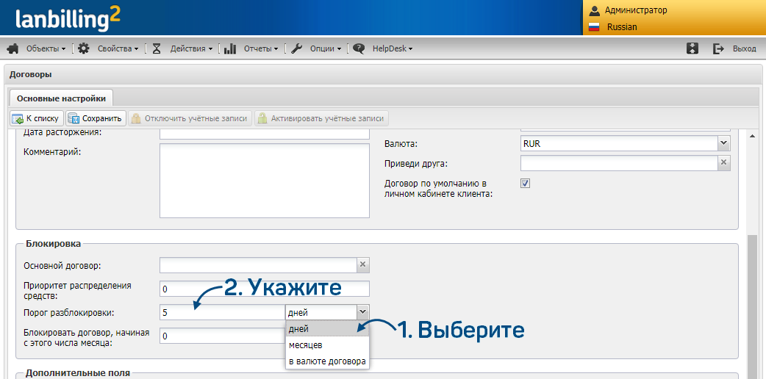Viewport: 766px width, 379px height.
Task: Select the Russian language label
Action: click(622, 27)
